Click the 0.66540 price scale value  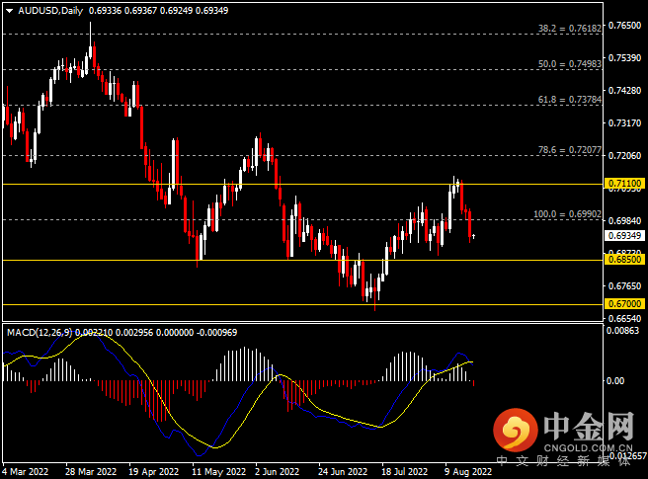[x=624, y=319]
